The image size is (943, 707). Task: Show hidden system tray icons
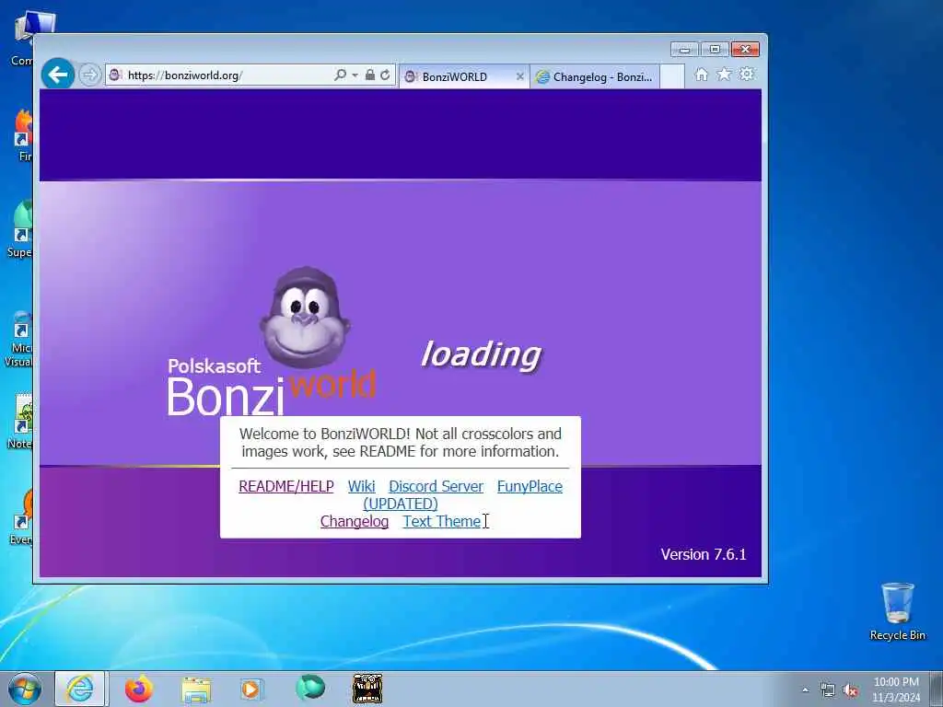(805, 690)
